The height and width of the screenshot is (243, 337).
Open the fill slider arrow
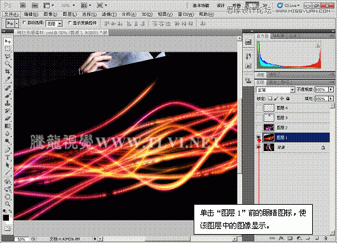coord(331,99)
